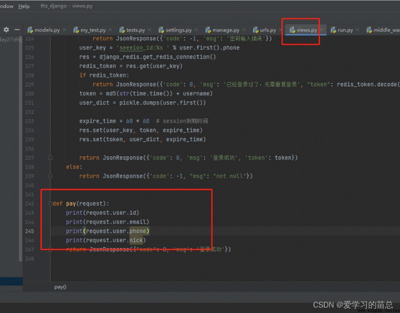This screenshot has height=313, width=400.
Task: Collapse the project panel with minus icon
Action: point(17,30)
